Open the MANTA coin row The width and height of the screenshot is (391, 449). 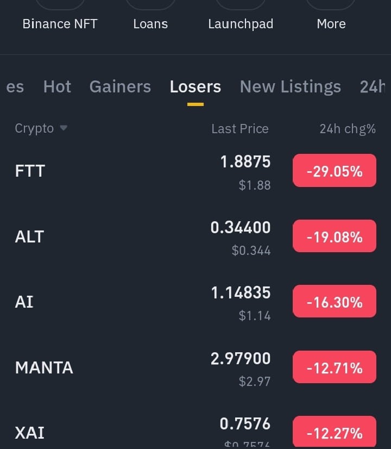(195, 367)
